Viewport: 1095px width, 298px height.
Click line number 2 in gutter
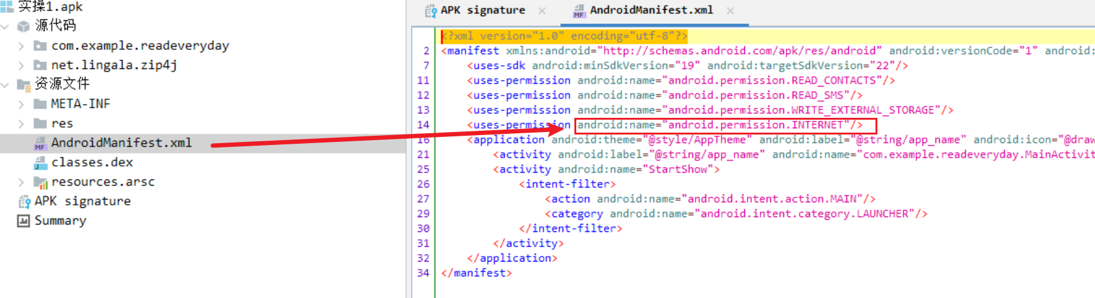pyautogui.click(x=426, y=51)
